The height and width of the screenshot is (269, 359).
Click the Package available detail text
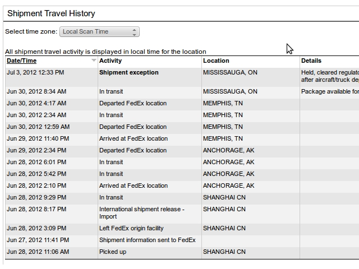pos(330,91)
